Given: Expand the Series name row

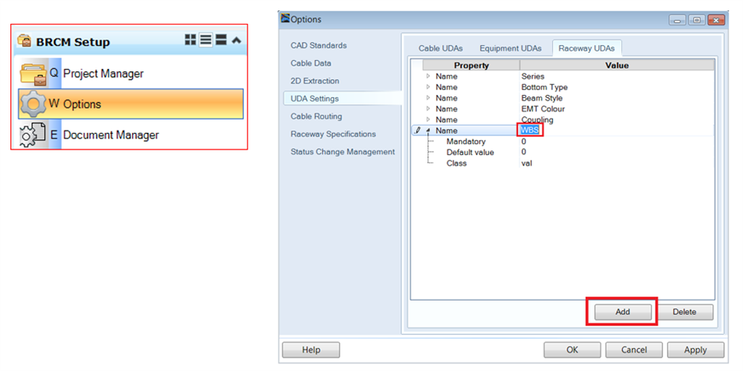Looking at the screenshot, I should (428, 76).
